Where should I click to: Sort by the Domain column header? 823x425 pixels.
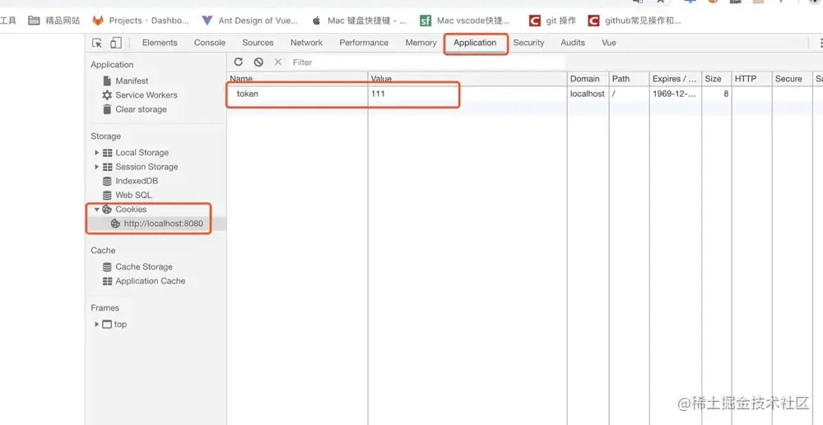coord(588,79)
